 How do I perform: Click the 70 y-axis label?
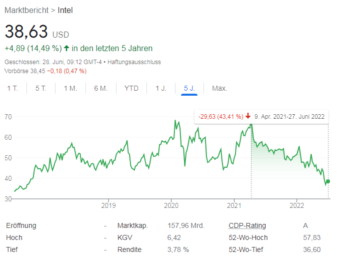pyautogui.click(x=8, y=117)
